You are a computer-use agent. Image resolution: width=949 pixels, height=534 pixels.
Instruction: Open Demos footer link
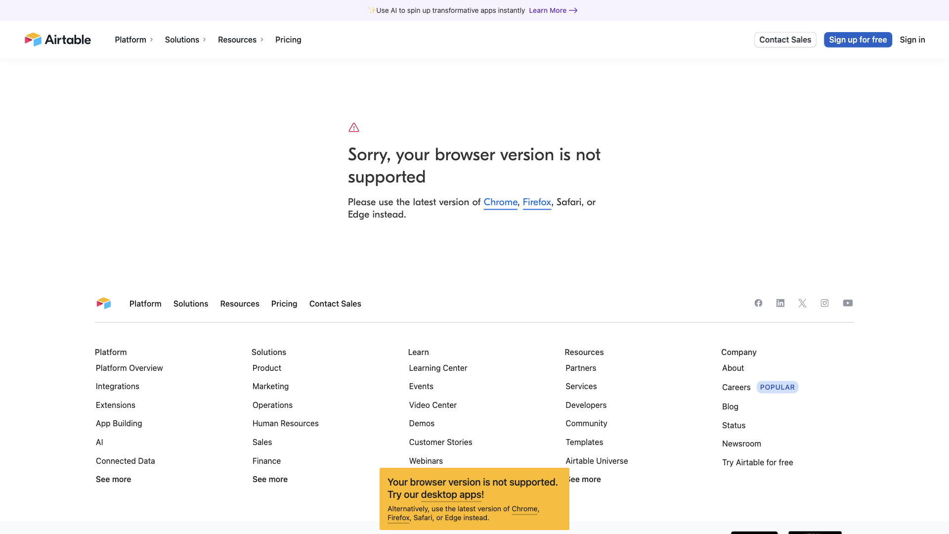click(x=422, y=423)
